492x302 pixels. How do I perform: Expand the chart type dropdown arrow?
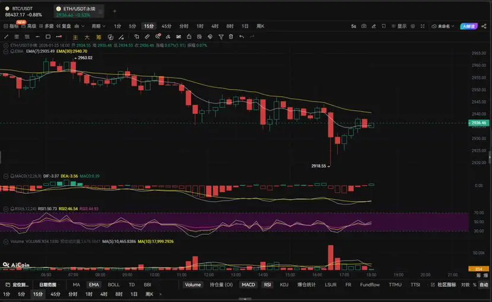coord(83,26)
